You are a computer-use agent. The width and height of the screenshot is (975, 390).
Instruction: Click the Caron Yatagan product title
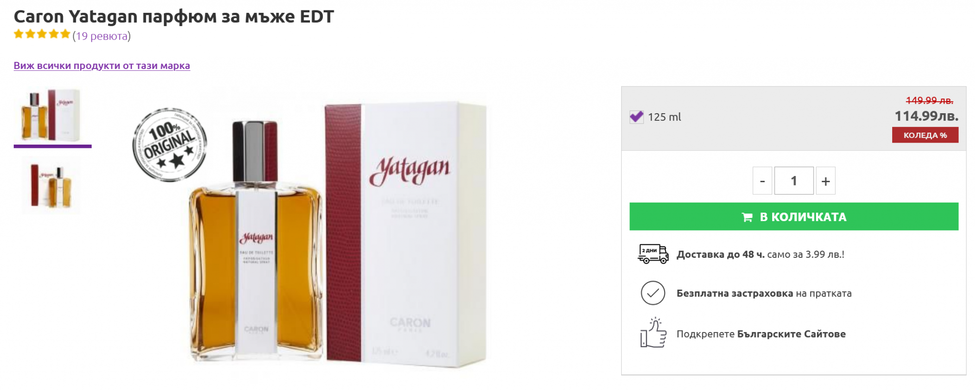tap(174, 17)
